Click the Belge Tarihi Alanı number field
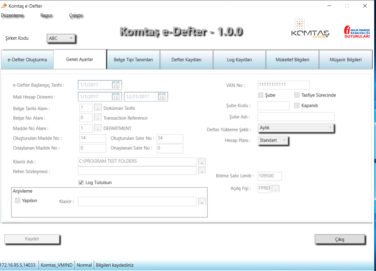This screenshot has height=271, width=376. [x=86, y=108]
